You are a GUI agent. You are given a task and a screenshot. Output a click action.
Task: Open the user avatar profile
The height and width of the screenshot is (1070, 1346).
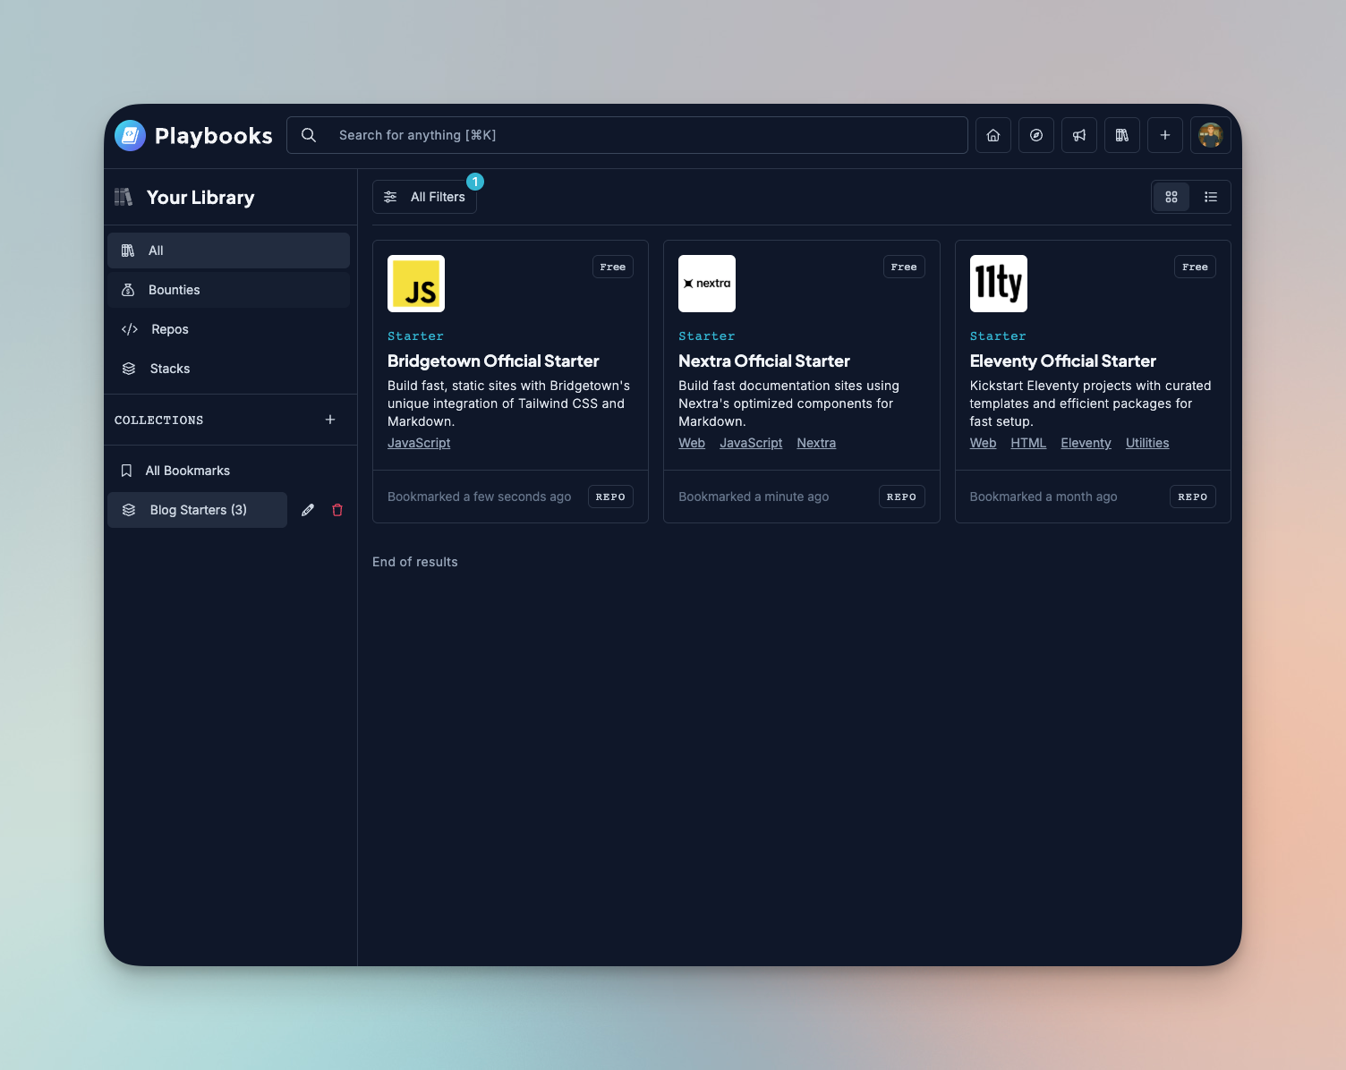pos(1211,135)
